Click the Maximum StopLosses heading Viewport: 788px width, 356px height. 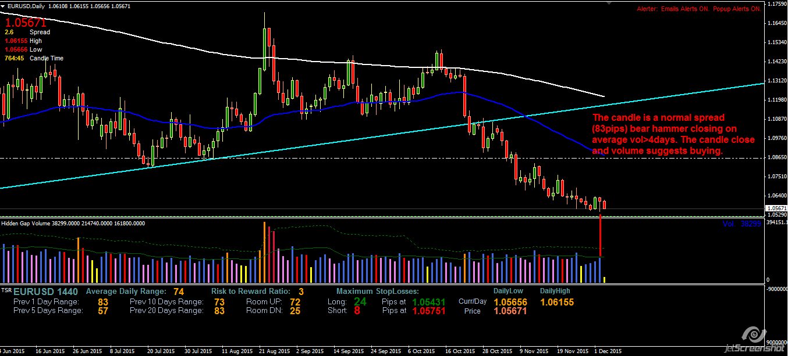(377, 291)
